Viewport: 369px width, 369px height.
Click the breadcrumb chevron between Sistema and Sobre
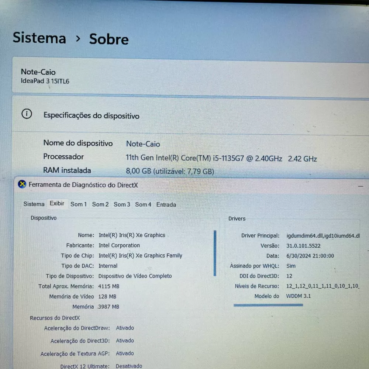(x=78, y=38)
